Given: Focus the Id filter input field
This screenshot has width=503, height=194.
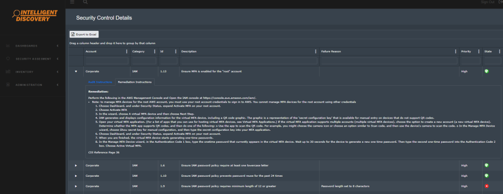Looking at the screenshot, I should (168, 61).
